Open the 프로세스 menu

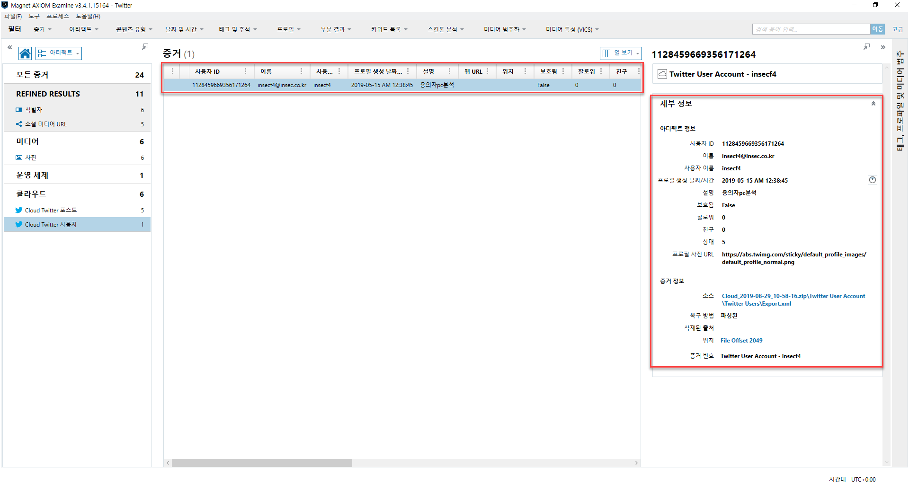click(58, 16)
